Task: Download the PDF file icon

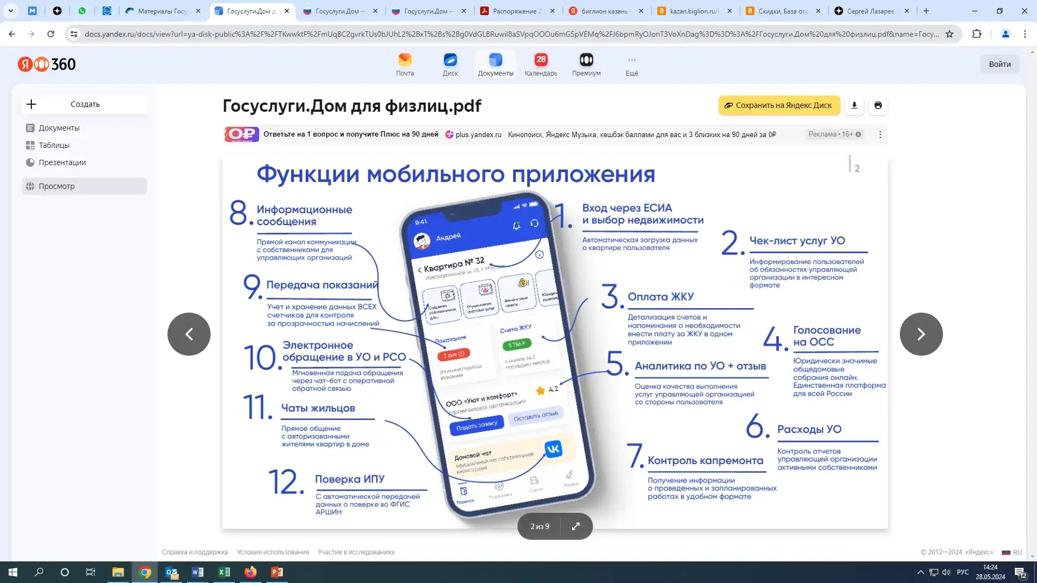Action: point(854,105)
